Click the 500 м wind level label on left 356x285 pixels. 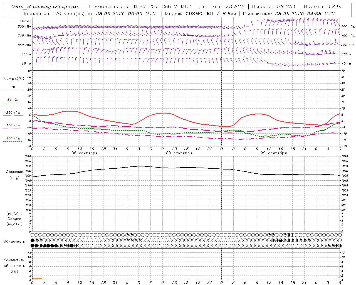click(27, 54)
